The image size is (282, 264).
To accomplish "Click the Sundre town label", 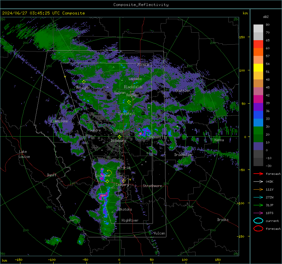I will point(95,130).
